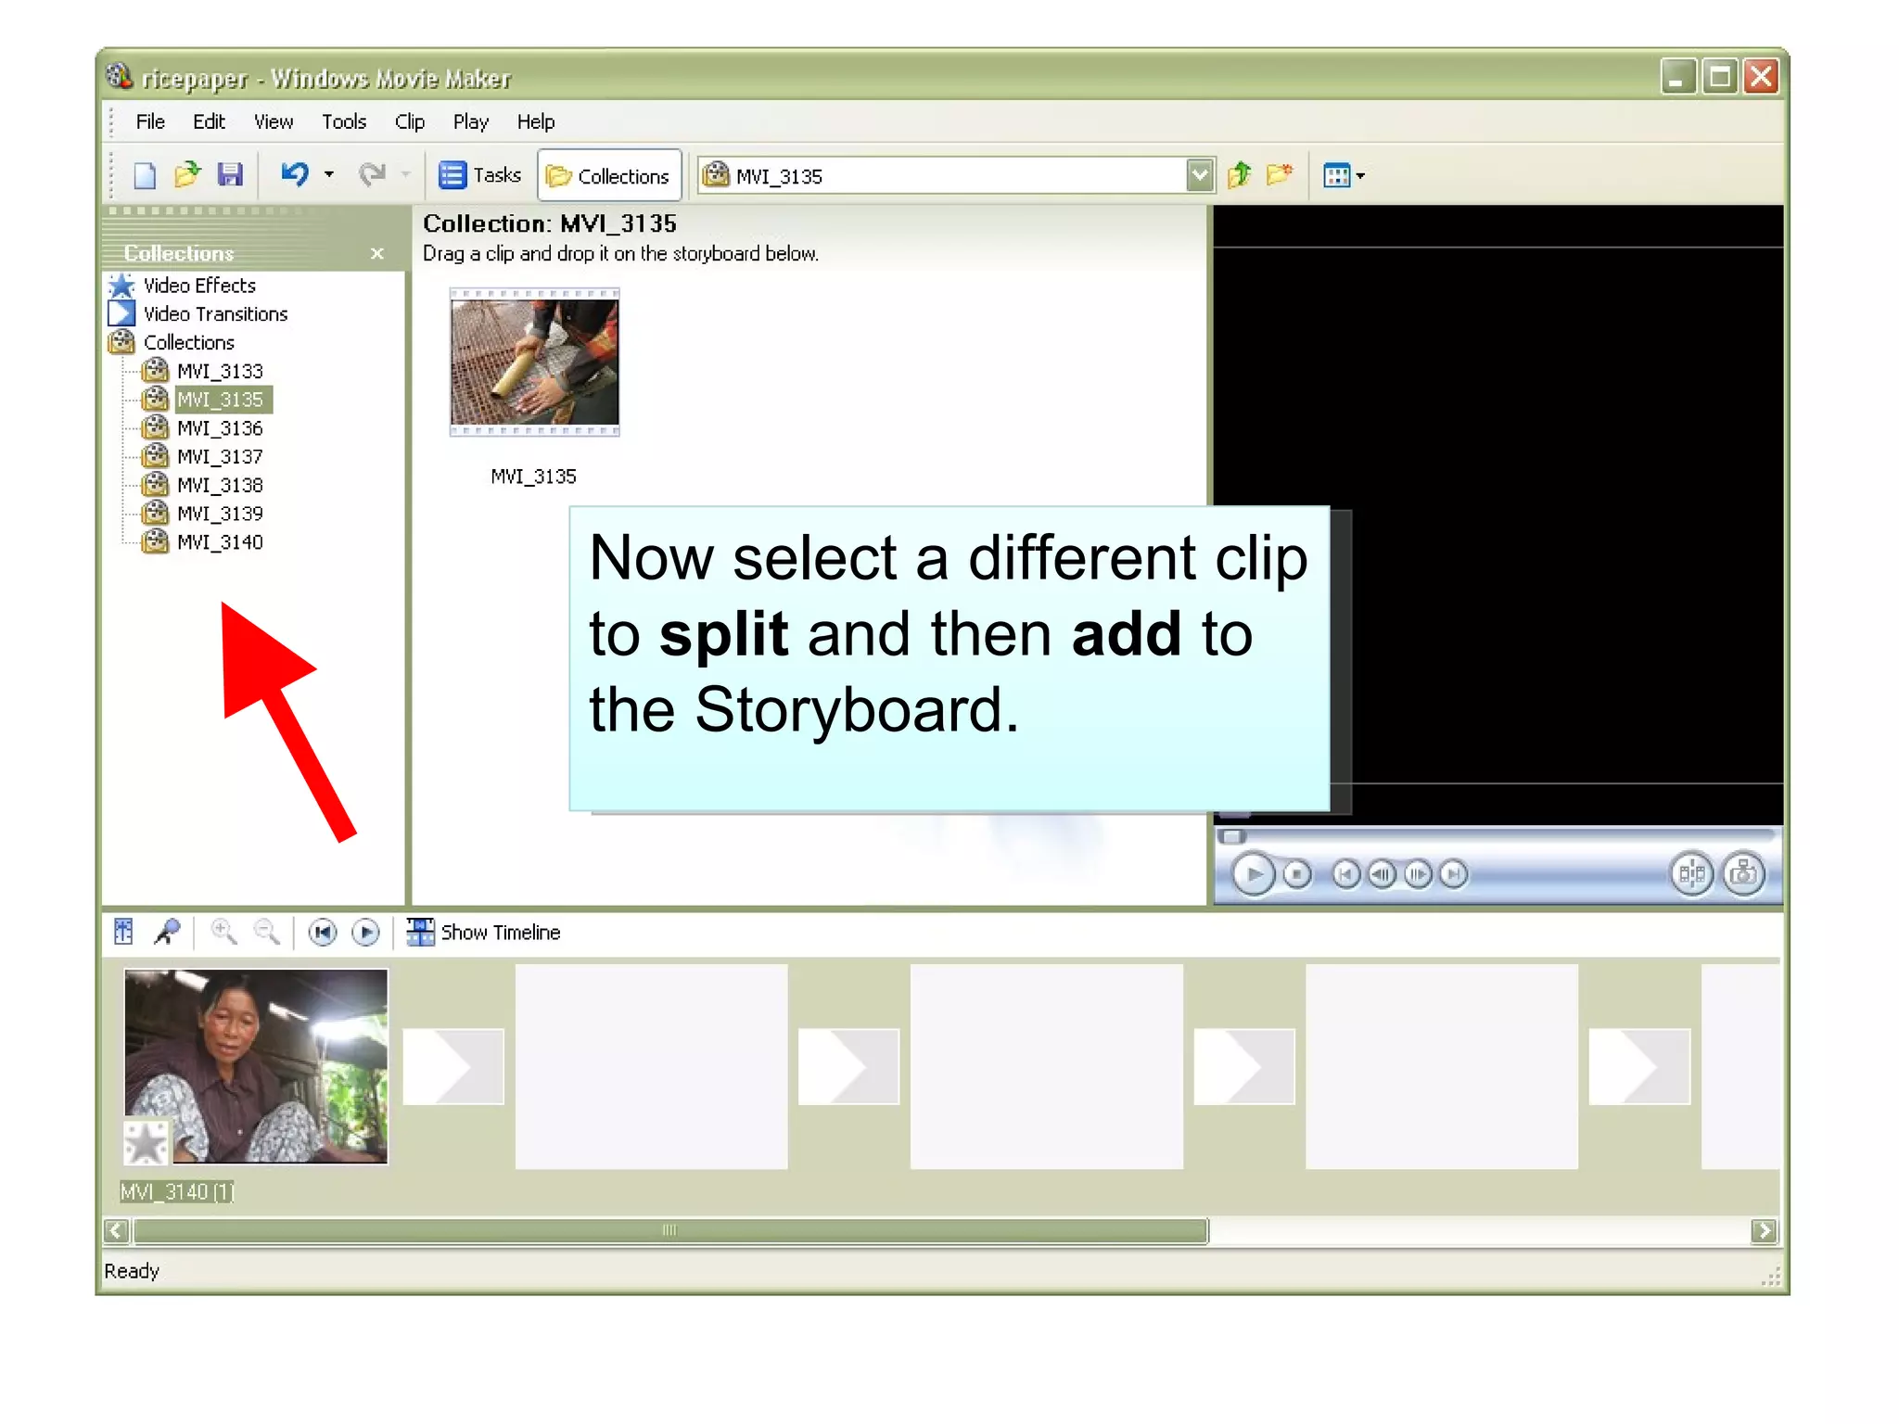Split the clip at the current frame
Viewport: 1899px width, 1424px height.
point(1691,873)
